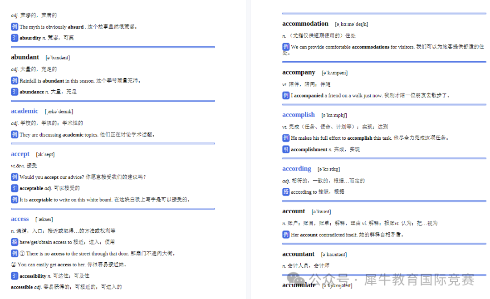Click the sentence "Her account contradicted itself."
Image resolution: width=490 pixels, height=299 pixels.
click(324, 235)
